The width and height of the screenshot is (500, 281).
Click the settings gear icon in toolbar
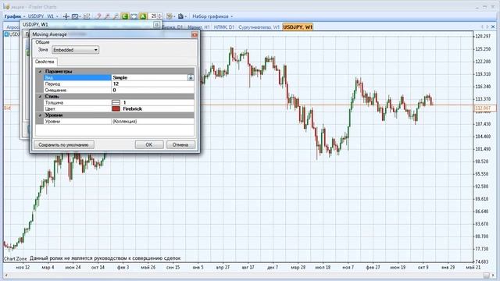[169, 16]
